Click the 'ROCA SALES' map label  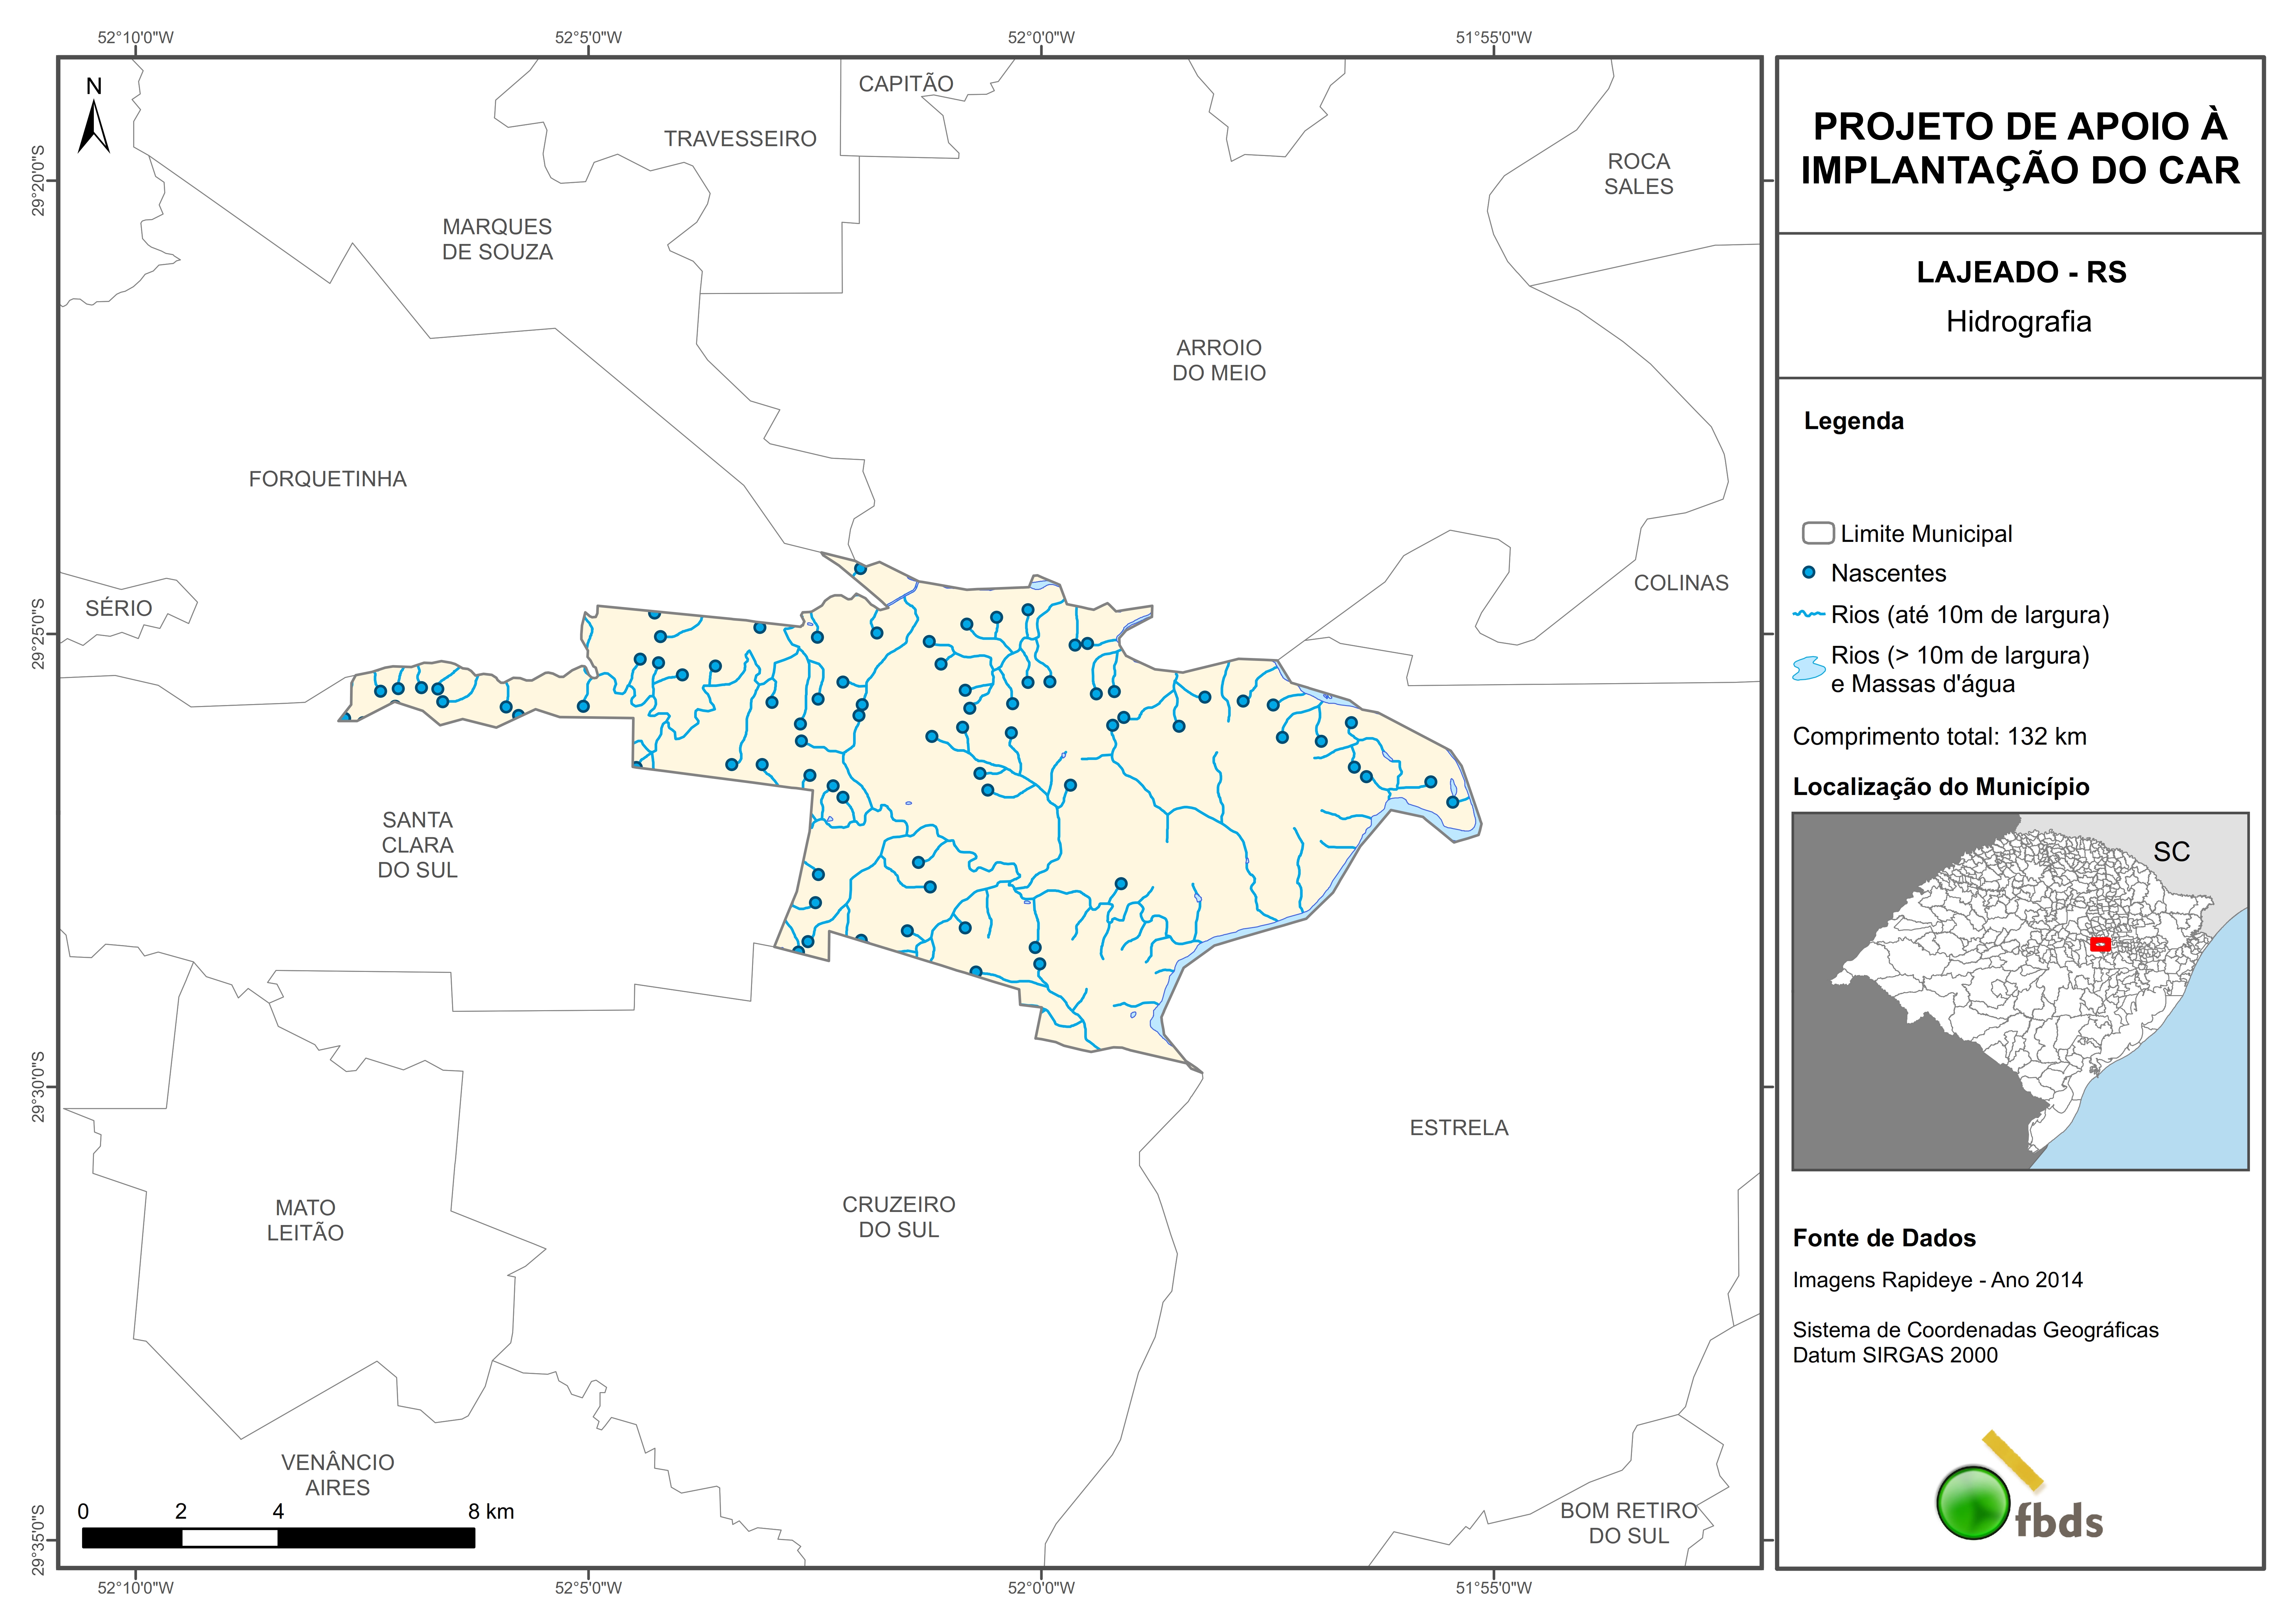tap(1639, 174)
